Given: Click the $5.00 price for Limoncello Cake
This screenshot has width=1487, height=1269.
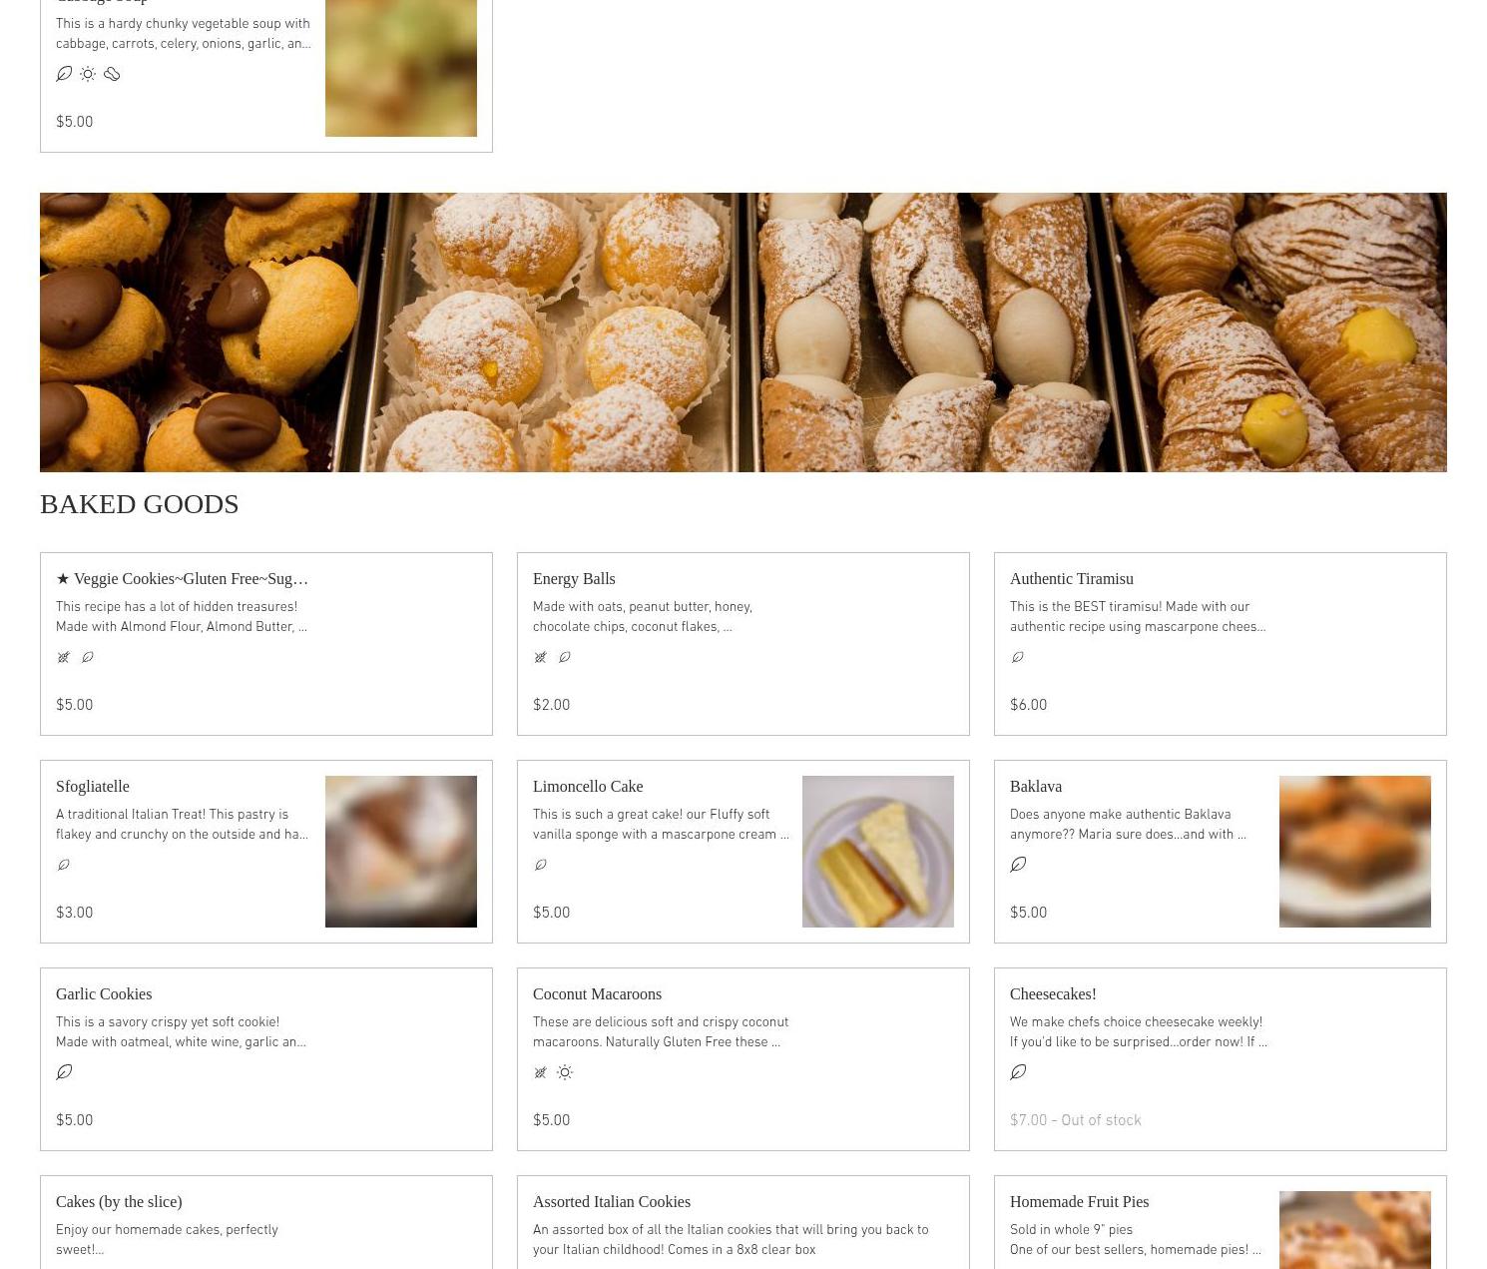Looking at the screenshot, I should 552,913.
